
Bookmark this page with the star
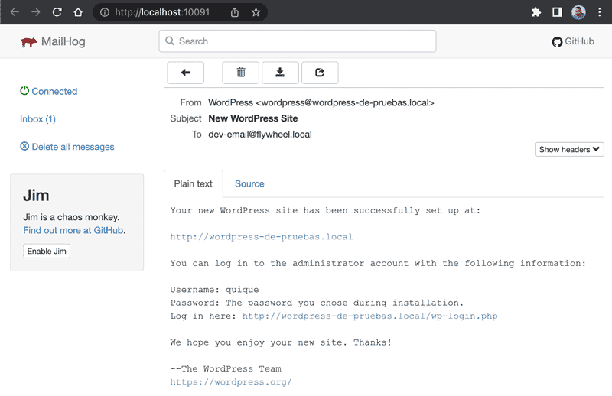[256, 12]
